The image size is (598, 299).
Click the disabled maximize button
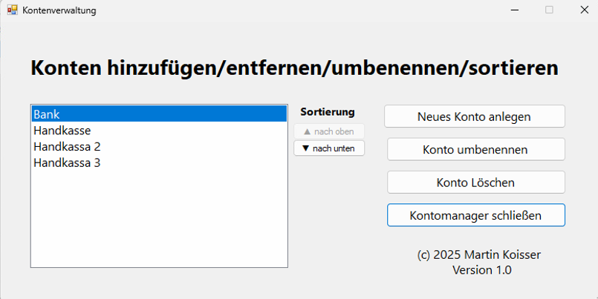pos(549,10)
